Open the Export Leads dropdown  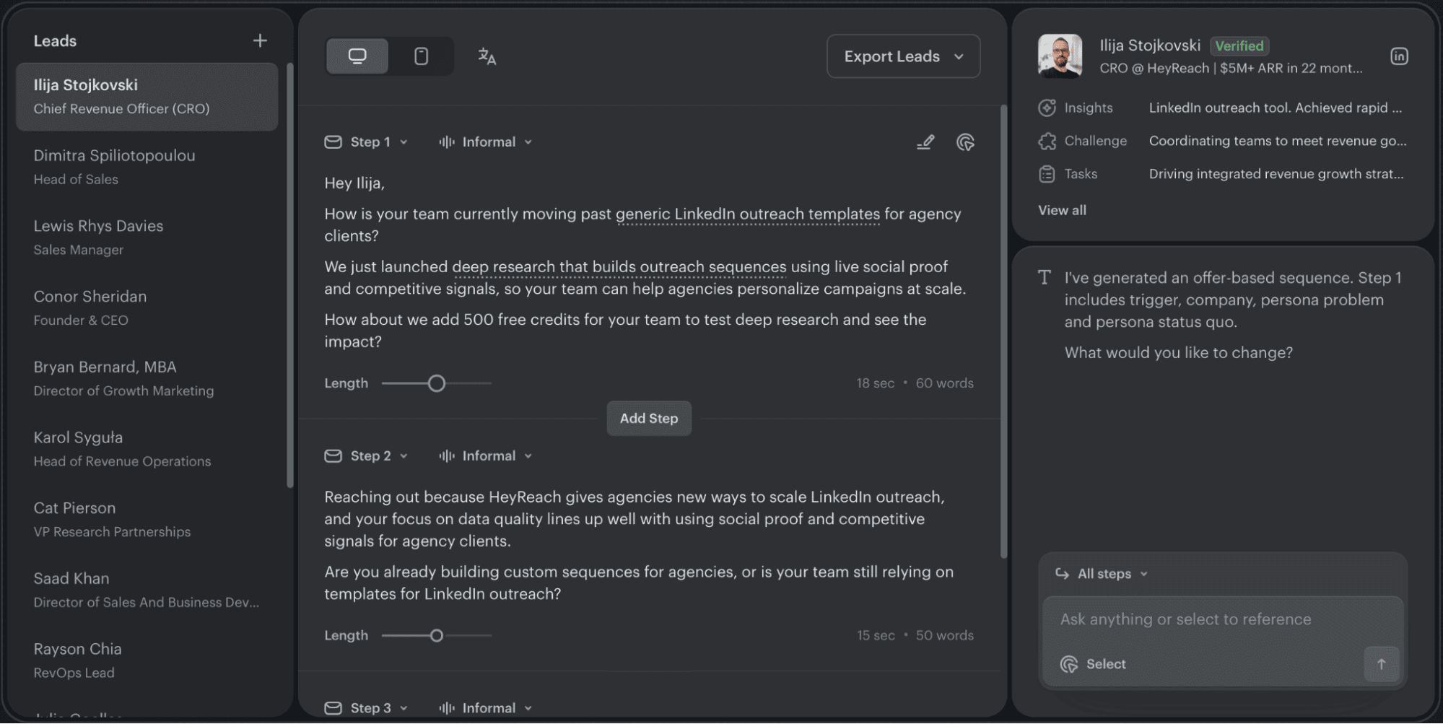pyautogui.click(x=903, y=56)
